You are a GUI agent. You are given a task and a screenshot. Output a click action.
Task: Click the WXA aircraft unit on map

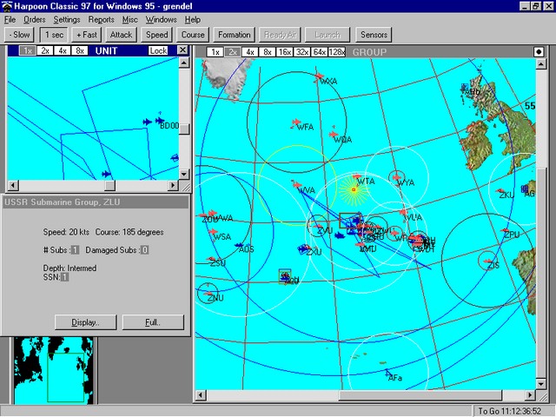pyautogui.click(x=319, y=78)
